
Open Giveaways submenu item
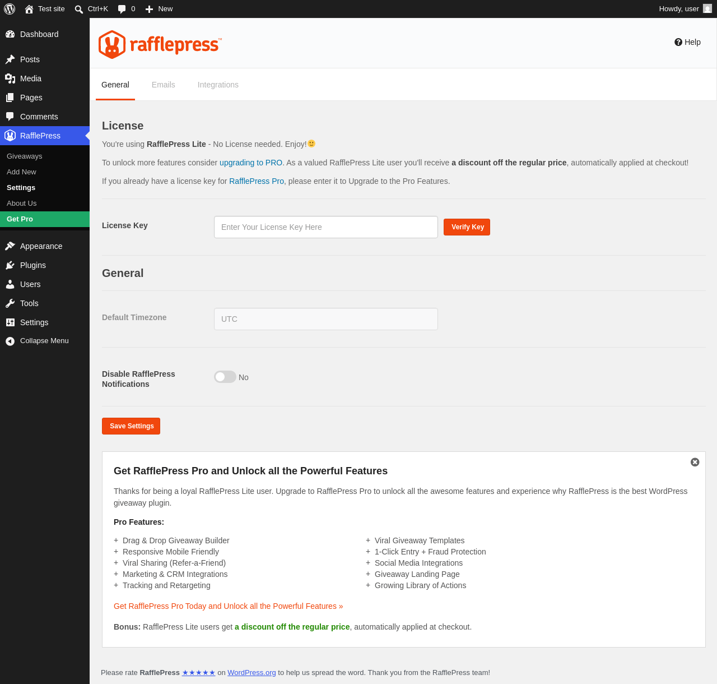[45, 156]
